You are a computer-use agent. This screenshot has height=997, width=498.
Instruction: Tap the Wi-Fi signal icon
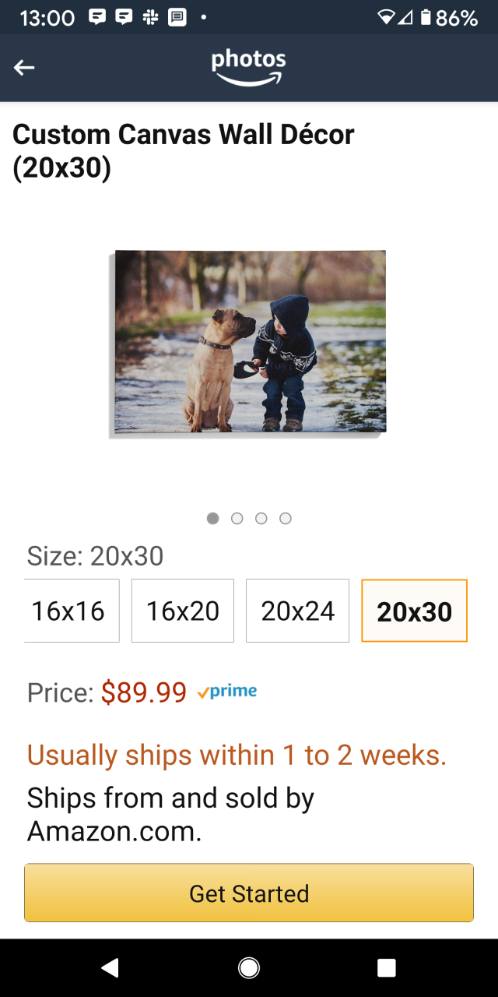click(386, 17)
